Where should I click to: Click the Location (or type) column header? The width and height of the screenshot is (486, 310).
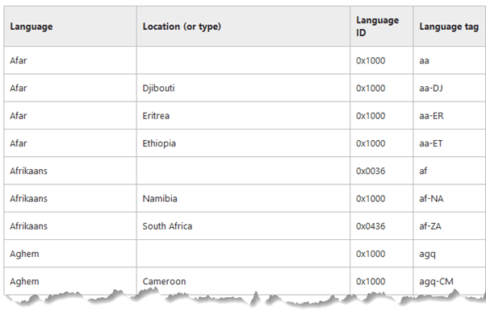pos(182,27)
